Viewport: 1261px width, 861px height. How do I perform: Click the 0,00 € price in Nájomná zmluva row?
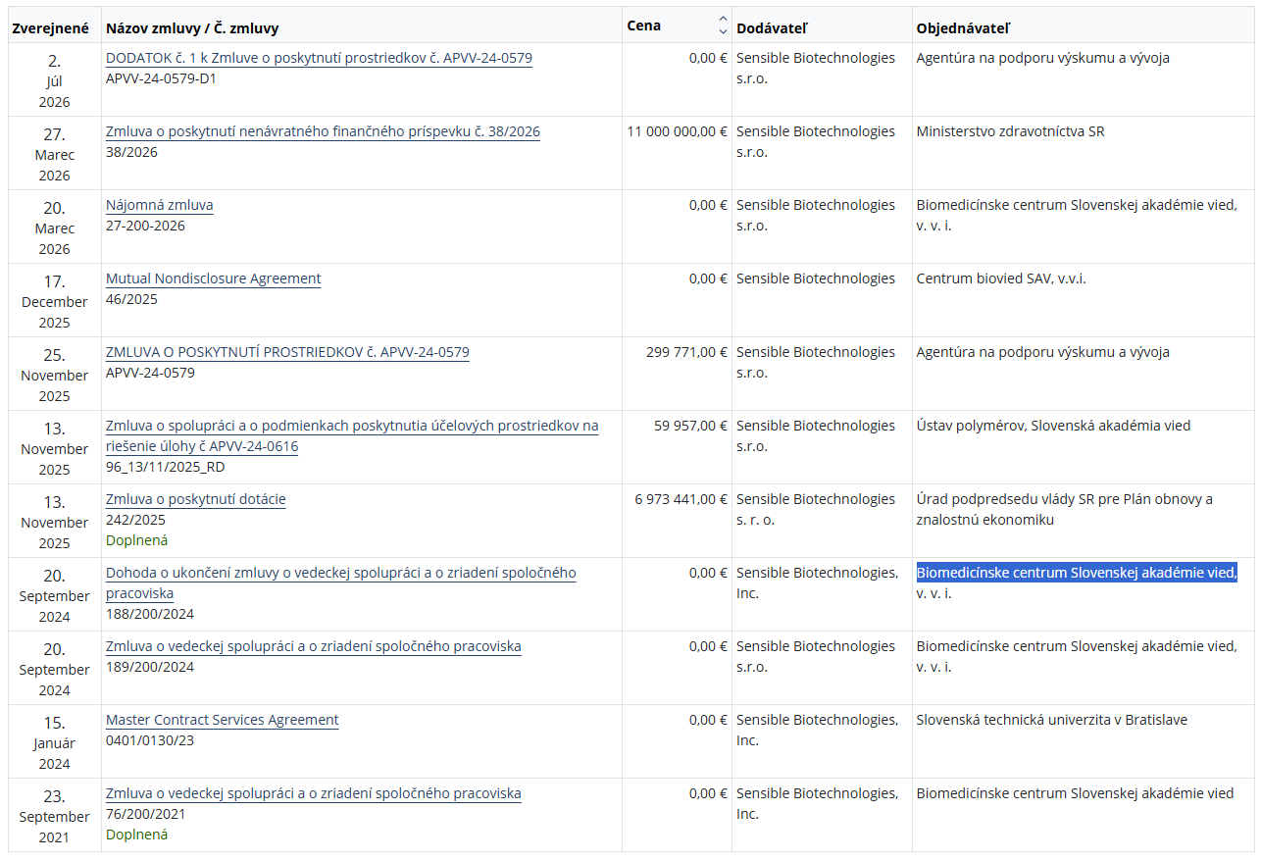(708, 205)
